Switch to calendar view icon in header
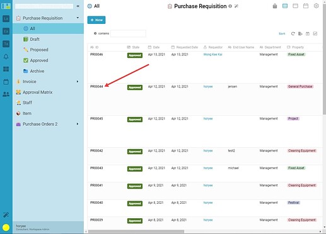The height and width of the screenshot is (234, 326). pyautogui.click(x=306, y=6)
